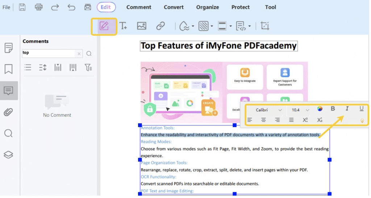Click the Watermark tool icon

(184, 26)
